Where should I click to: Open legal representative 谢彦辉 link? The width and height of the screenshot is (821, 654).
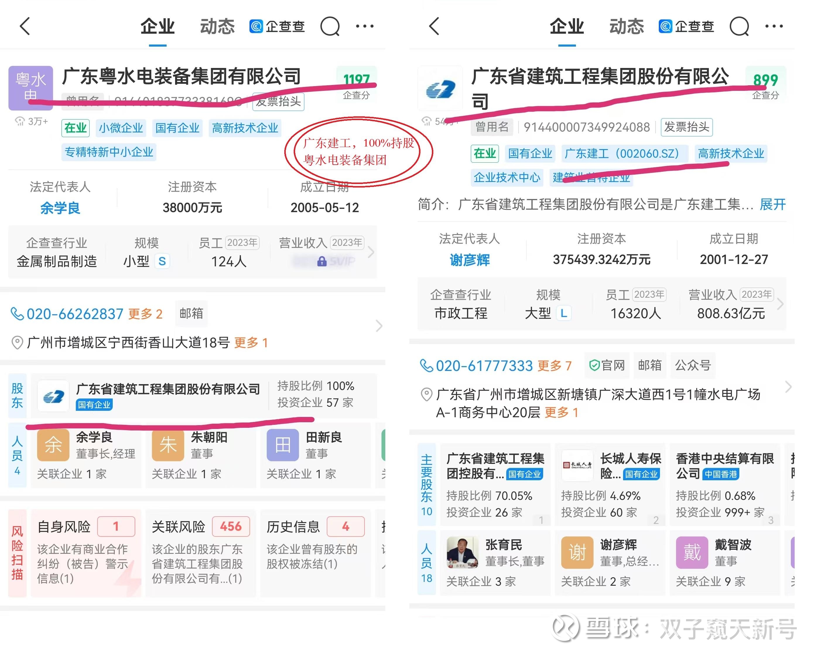click(x=470, y=260)
